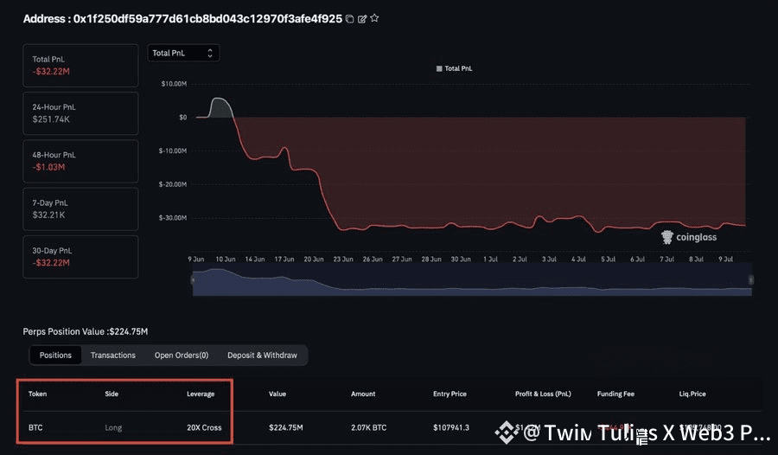Click the wallet address text
Image resolution: width=778 pixels, height=455 pixels.
click(207, 19)
